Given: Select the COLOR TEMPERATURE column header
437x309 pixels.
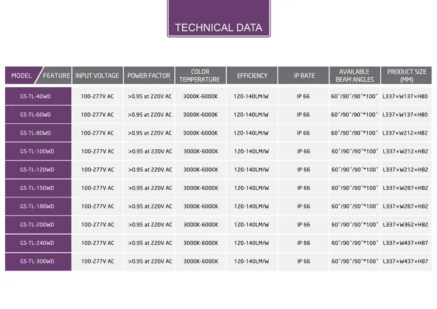Looking at the screenshot, I should (200, 76).
